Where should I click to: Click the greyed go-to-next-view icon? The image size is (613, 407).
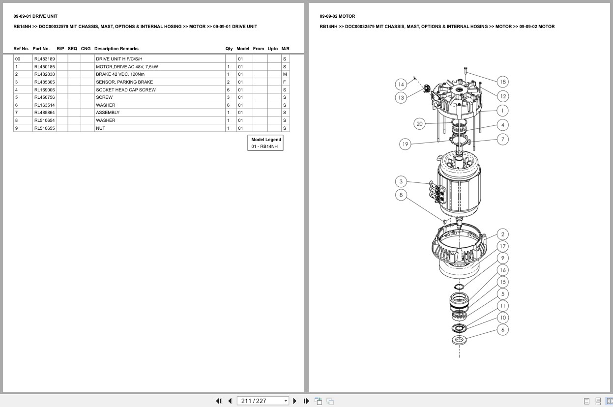330,401
